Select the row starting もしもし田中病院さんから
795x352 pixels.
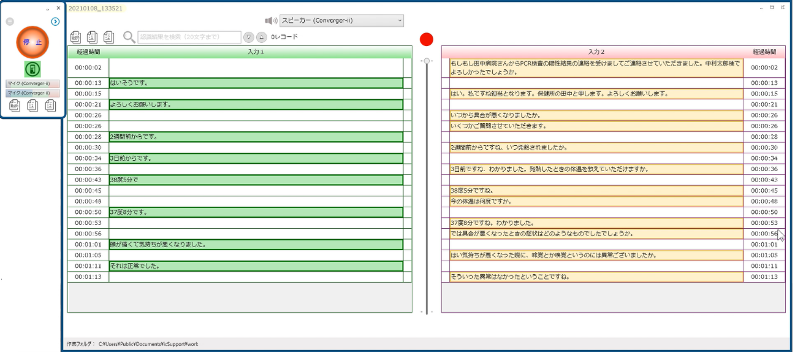[x=596, y=67]
